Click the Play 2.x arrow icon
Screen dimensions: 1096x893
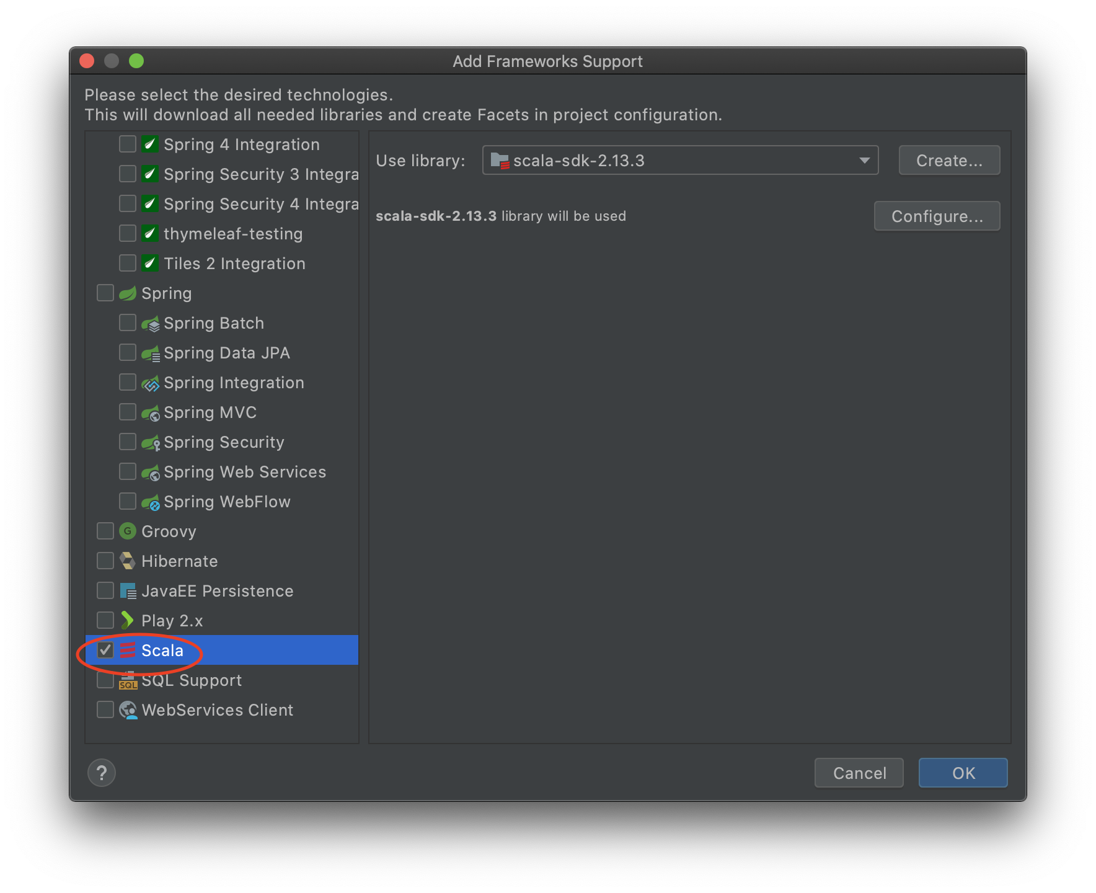click(x=127, y=620)
